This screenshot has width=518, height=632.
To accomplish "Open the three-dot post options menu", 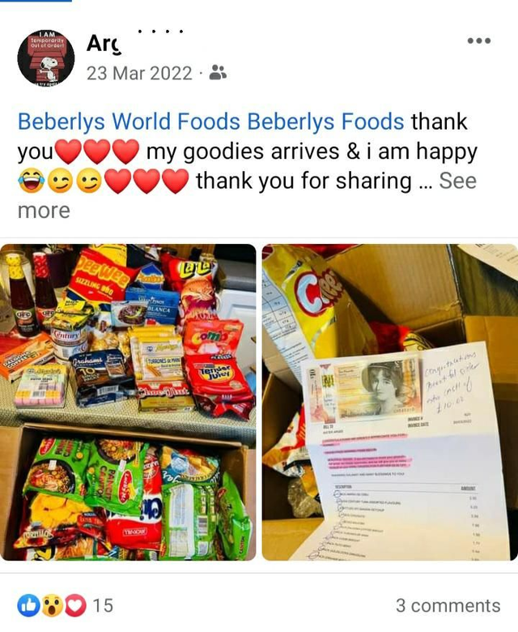I will 479,41.
